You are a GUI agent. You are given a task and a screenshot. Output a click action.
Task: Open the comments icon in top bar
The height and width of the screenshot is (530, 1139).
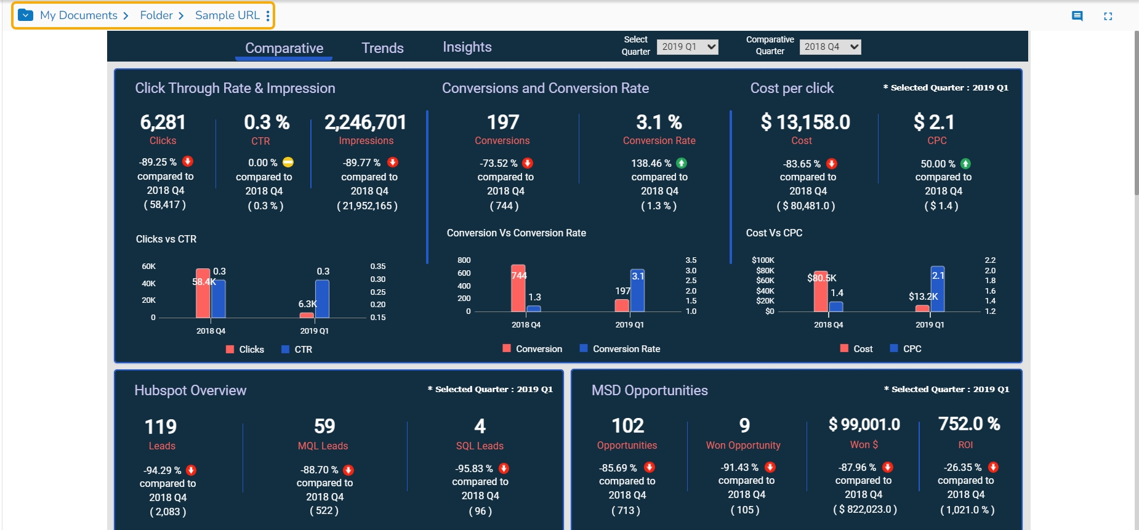click(x=1077, y=16)
